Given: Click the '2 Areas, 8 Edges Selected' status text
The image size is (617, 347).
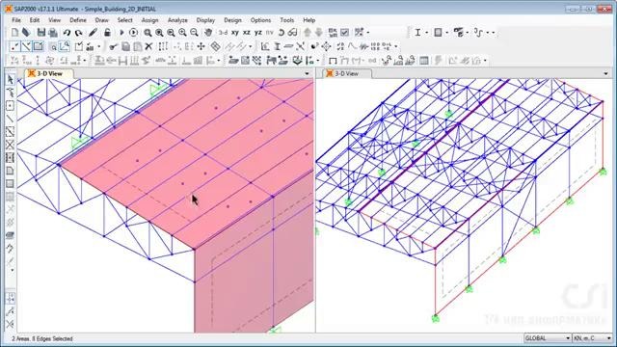Looking at the screenshot, I should 42,338.
